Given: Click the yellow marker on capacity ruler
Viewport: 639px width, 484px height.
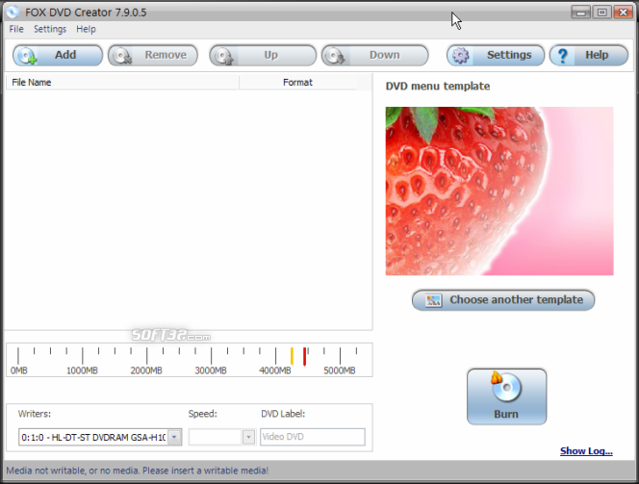Looking at the screenshot, I should [292, 356].
